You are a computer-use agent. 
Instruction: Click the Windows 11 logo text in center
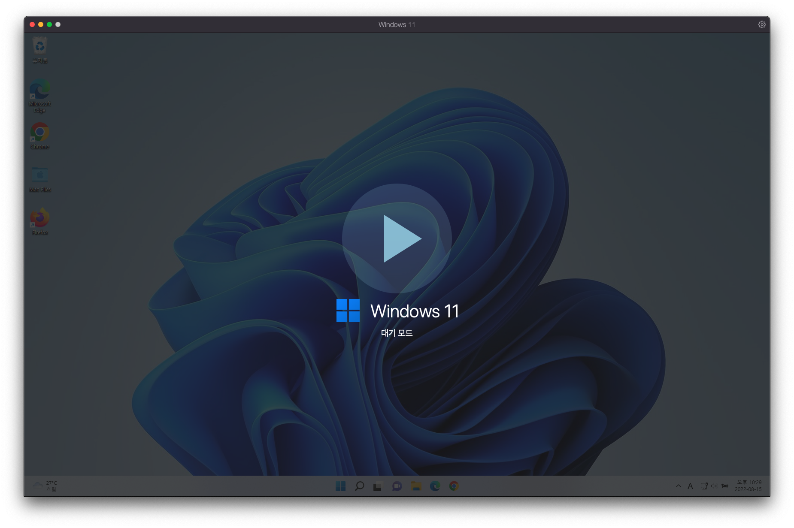[415, 311]
